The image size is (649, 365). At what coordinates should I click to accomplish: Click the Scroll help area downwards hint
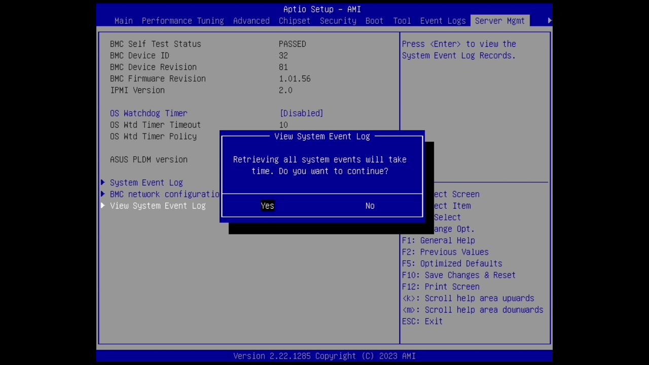473,310
